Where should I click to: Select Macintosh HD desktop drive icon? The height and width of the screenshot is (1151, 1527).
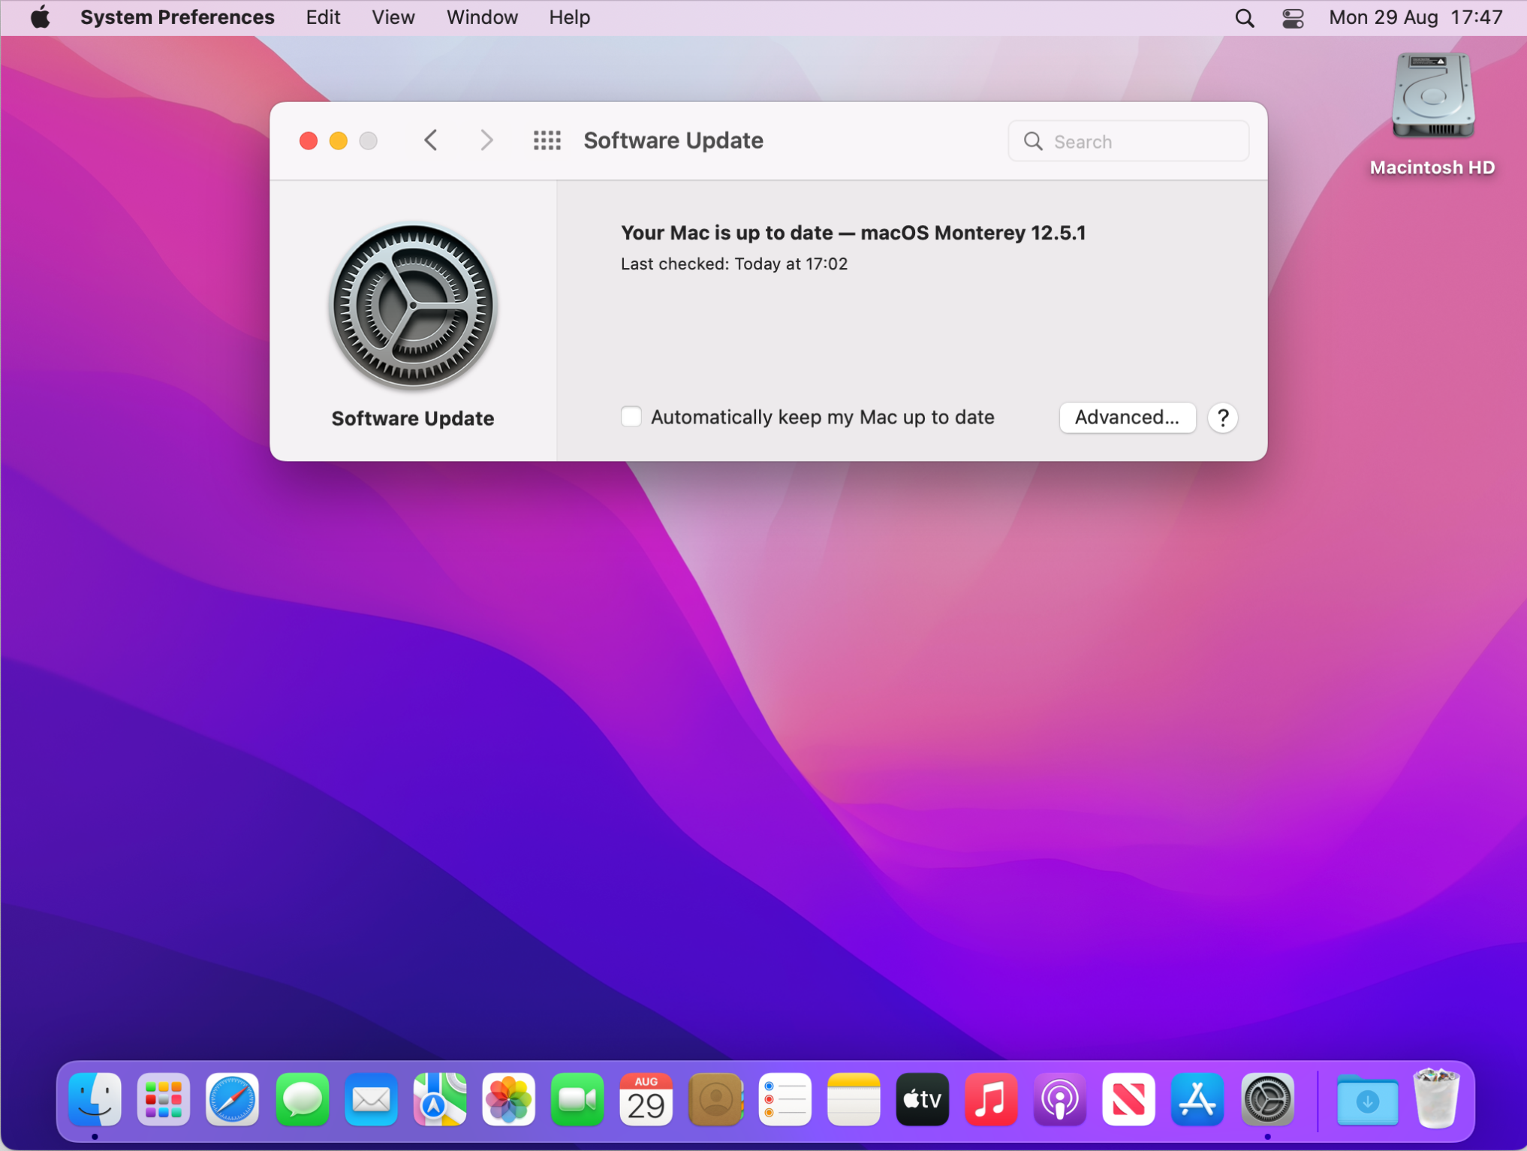[x=1433, y=96]
